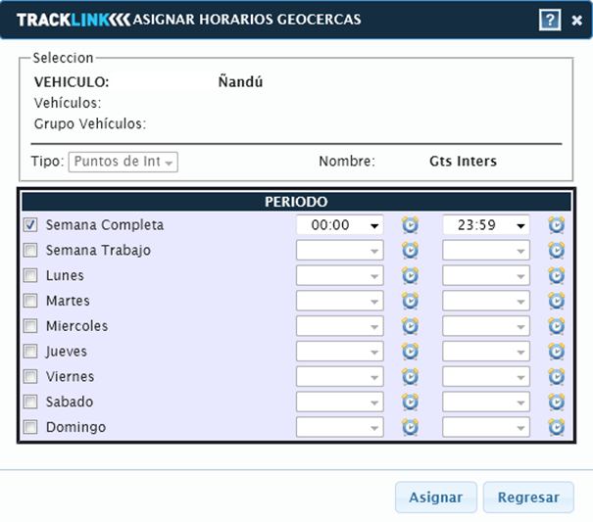Check the Jueves checkbox
Viewport: 593px width, 522px height.
[30, 352]
